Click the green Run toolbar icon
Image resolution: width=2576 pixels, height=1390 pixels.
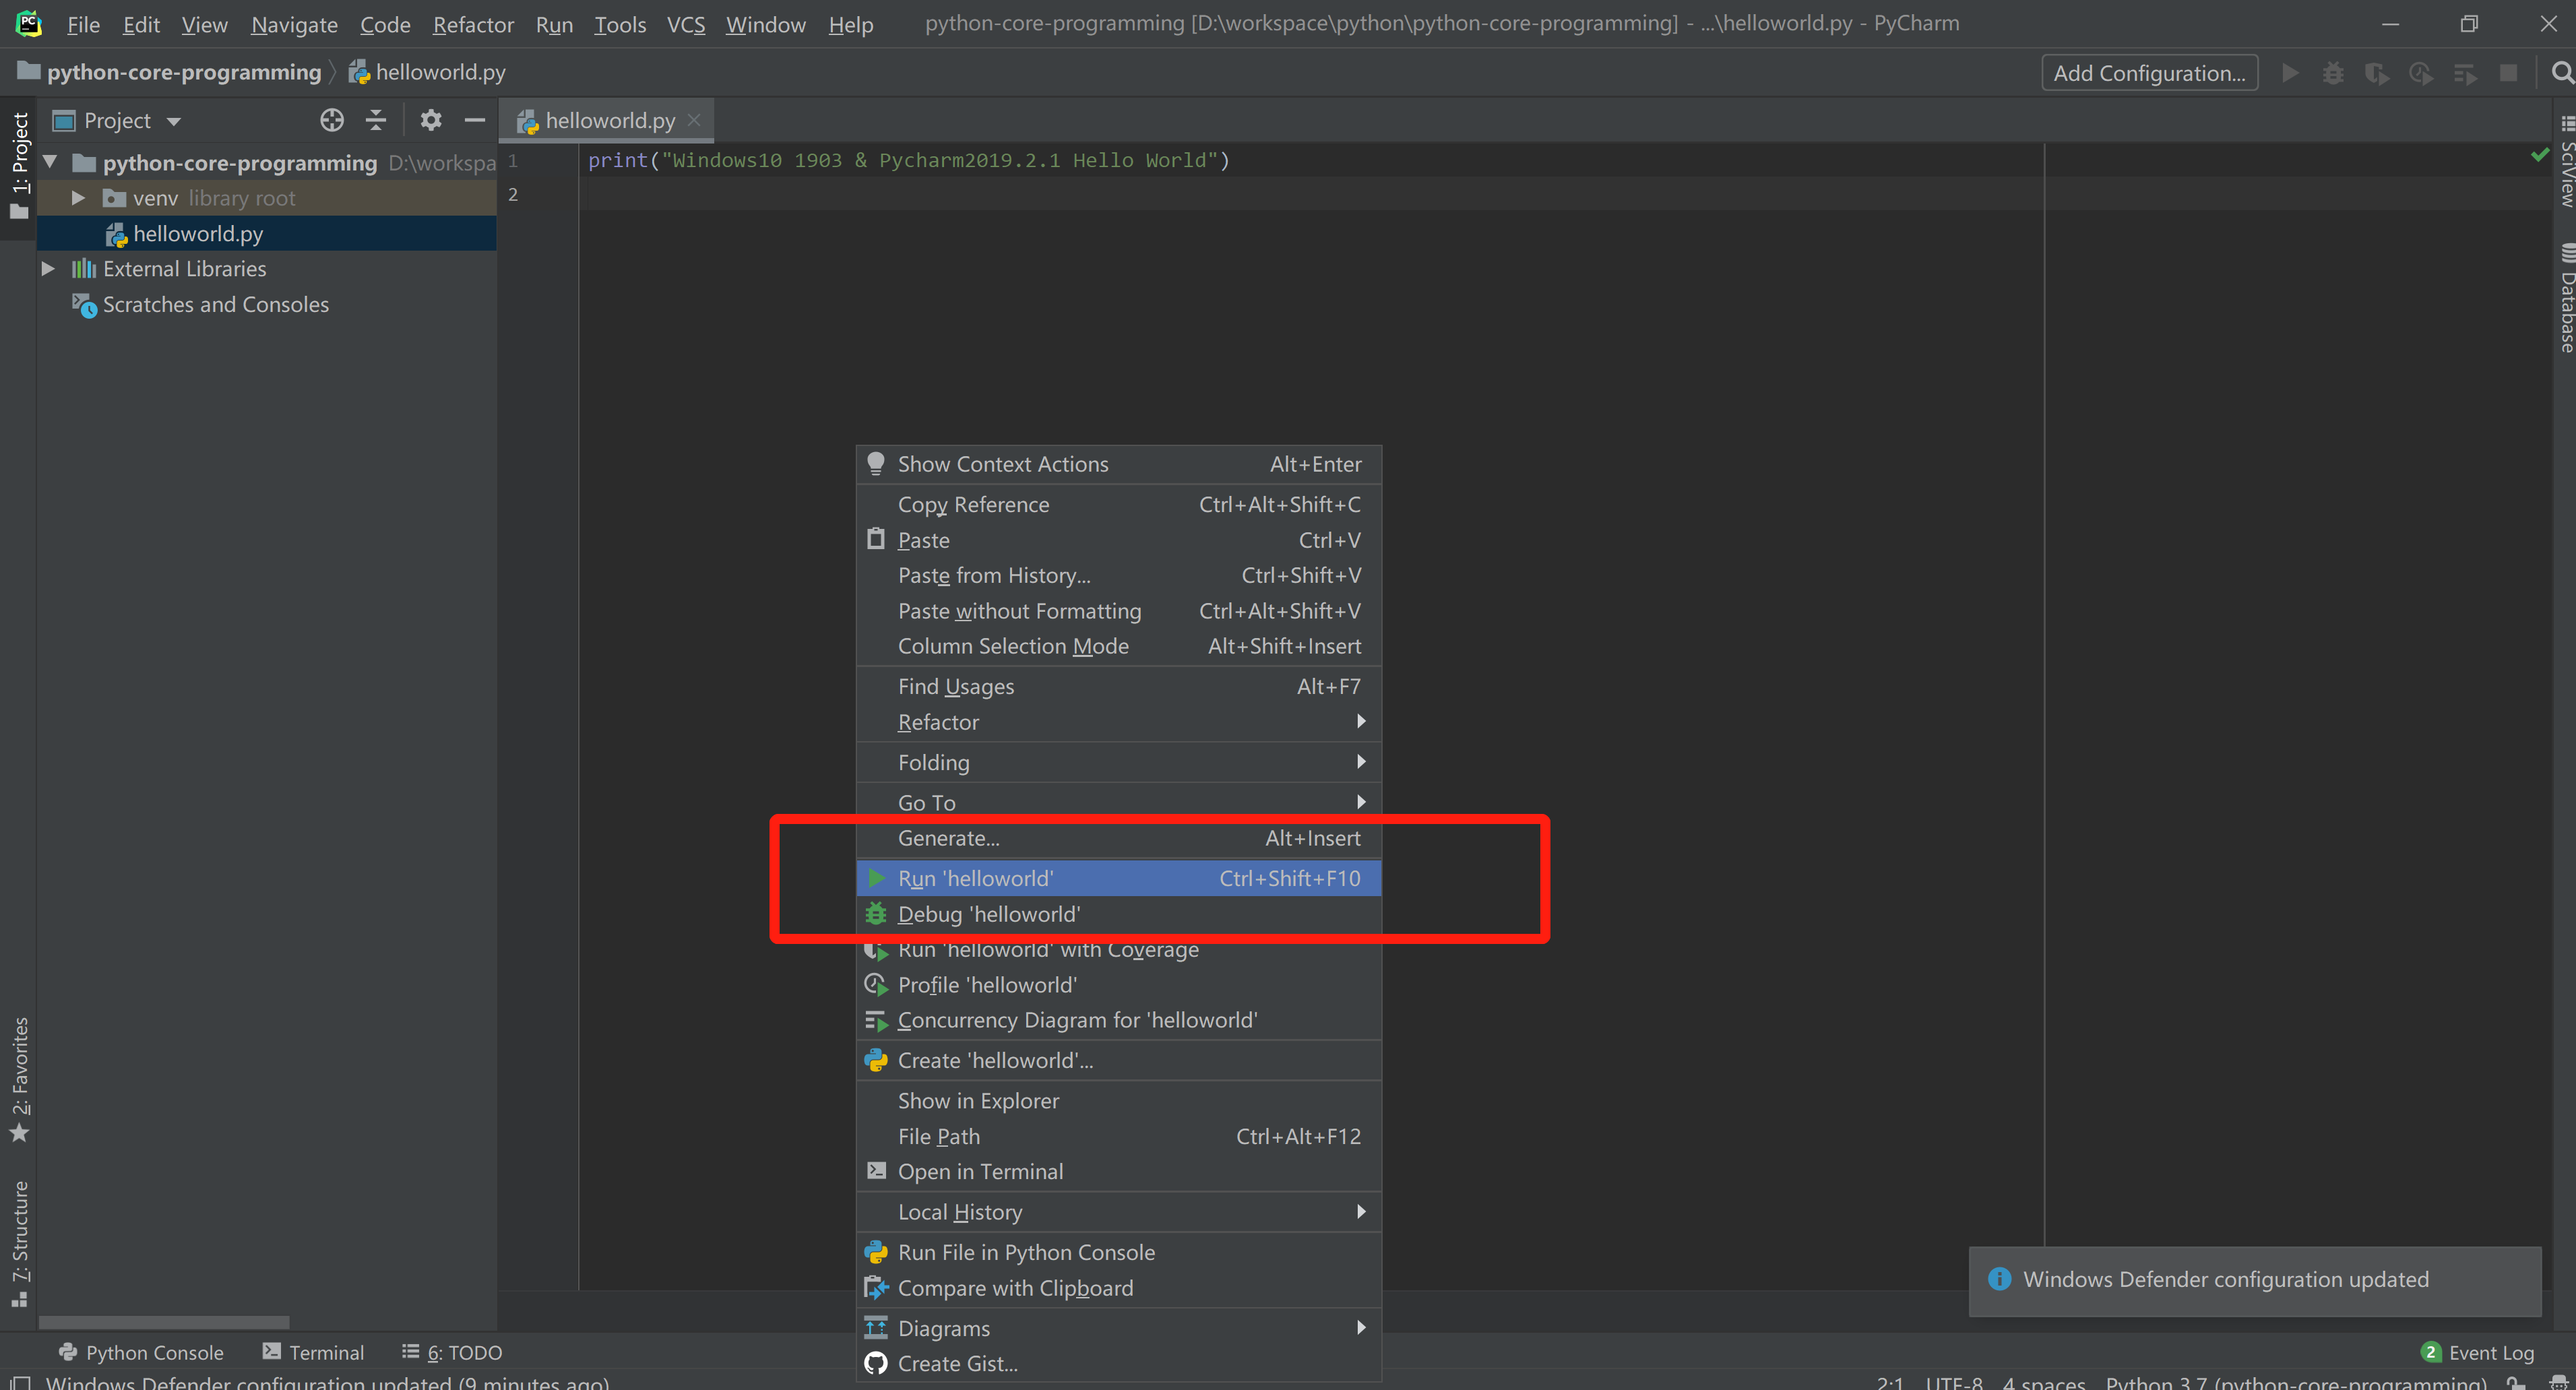(x=2290, y=73)
